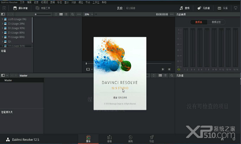Screen dimensions: 241x144
Task: Switch media pool to thumbnail grid view
Action: tap(160, 76)
